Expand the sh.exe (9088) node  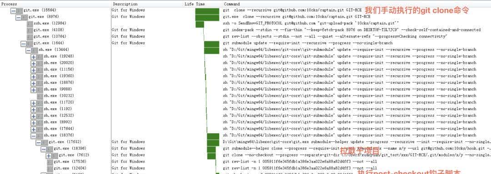point(34,90)
